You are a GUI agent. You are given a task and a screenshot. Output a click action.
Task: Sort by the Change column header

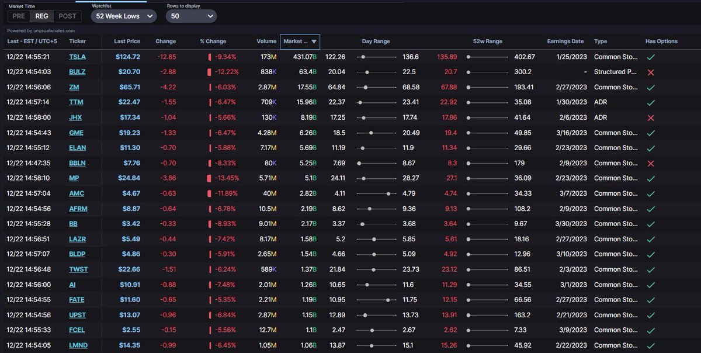(x=166, y=41)
